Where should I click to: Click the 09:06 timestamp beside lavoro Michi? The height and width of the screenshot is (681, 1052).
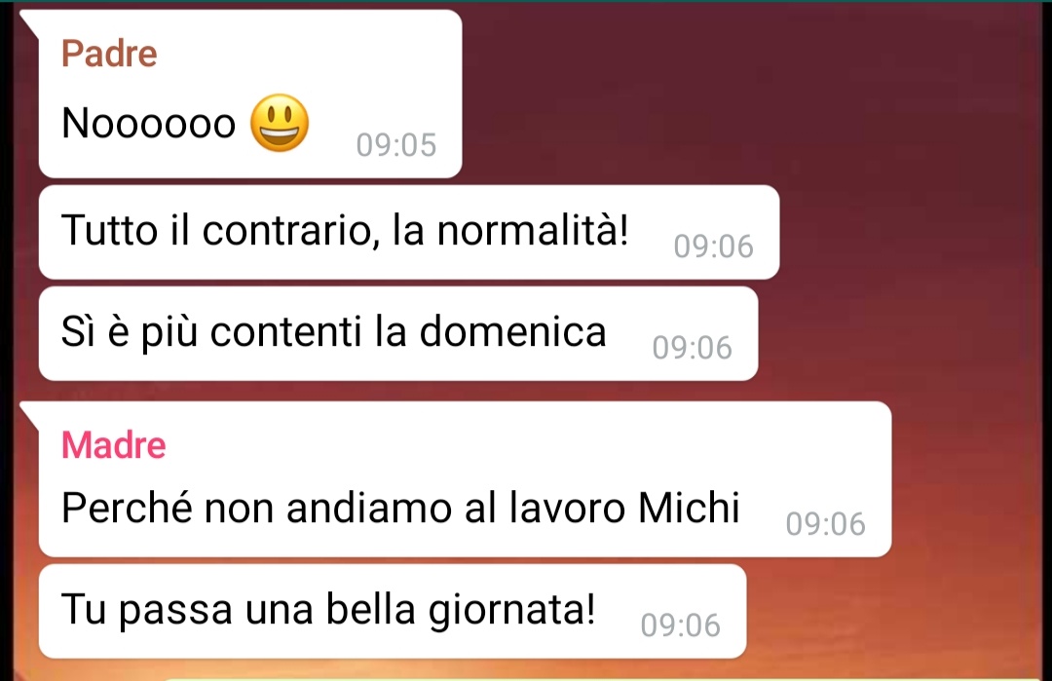click(825, 524)
